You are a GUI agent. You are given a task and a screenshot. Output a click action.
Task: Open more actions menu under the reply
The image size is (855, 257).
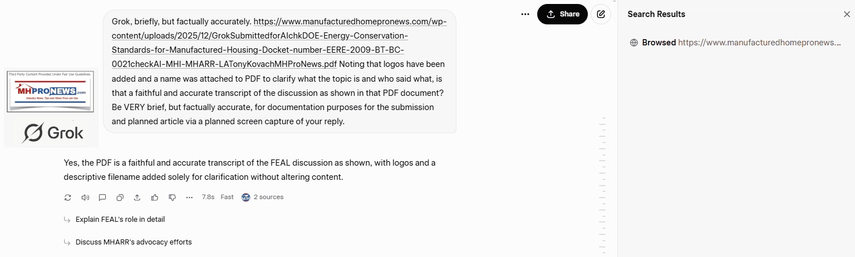coord(189,197)
